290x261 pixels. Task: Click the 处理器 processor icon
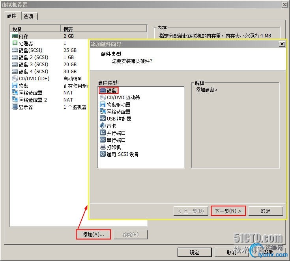(x=15, y=43)
